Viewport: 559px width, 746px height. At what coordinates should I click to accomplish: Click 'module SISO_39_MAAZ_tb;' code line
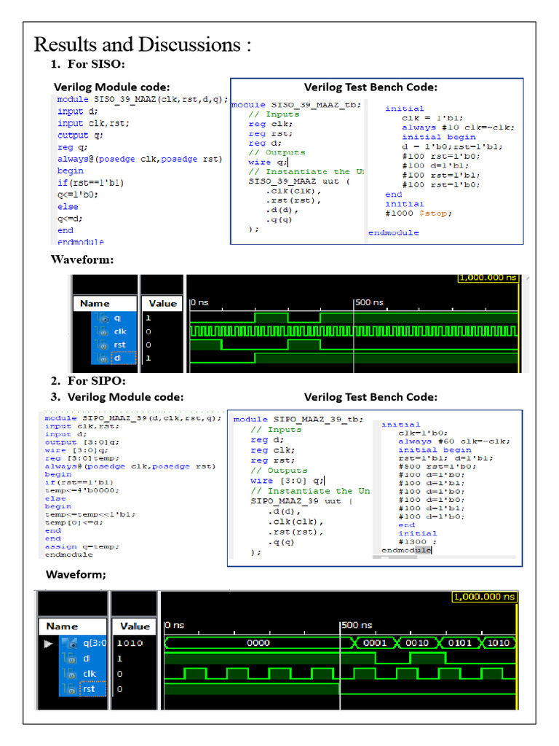point(296,105)
